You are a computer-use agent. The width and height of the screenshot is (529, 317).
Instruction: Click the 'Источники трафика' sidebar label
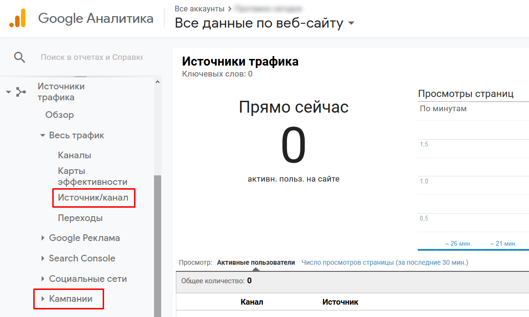[x=61, y=92]
